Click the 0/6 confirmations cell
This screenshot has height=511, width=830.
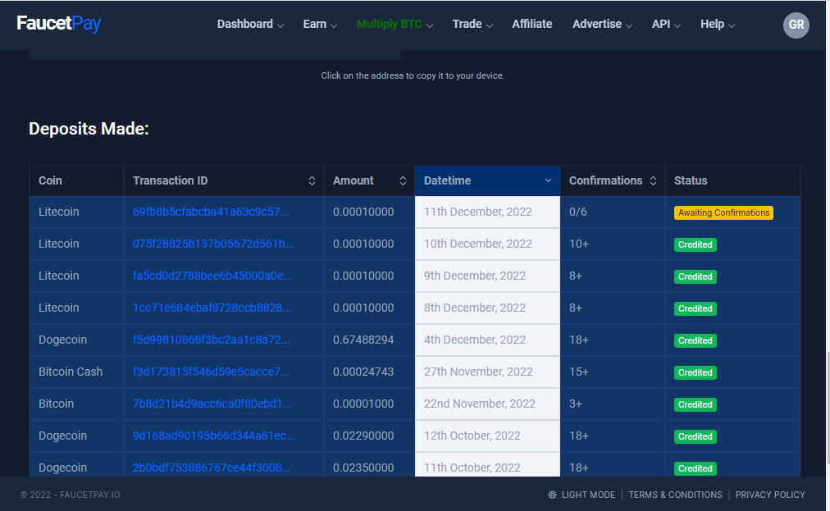[x=613, y=212]
